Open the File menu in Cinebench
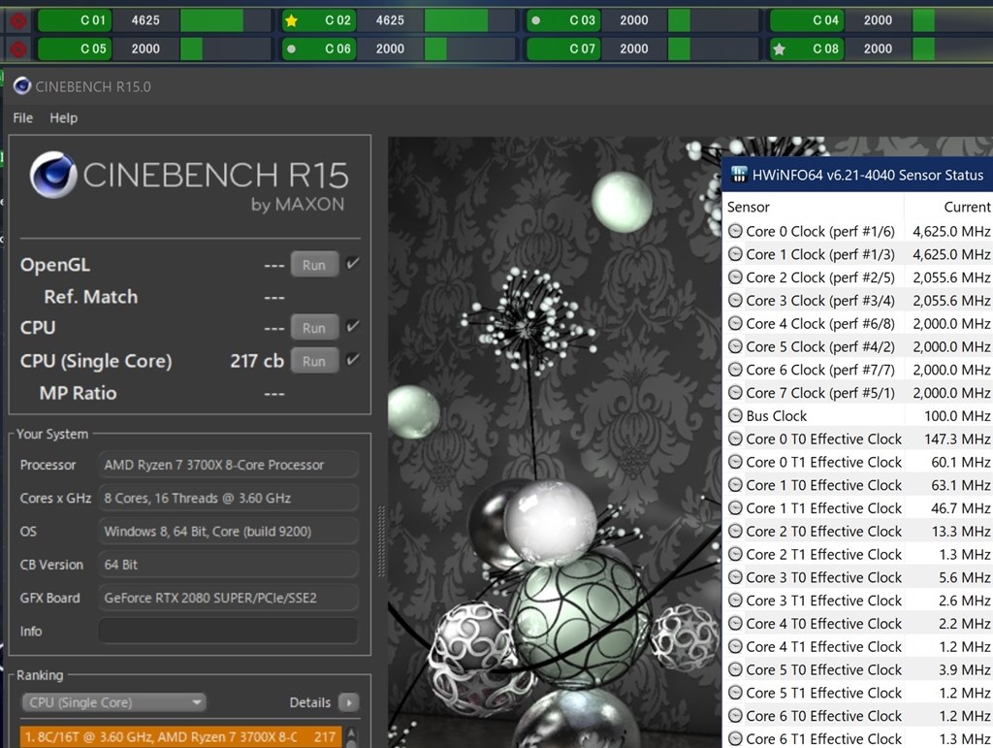993x748 pixels. click(23, 117)
